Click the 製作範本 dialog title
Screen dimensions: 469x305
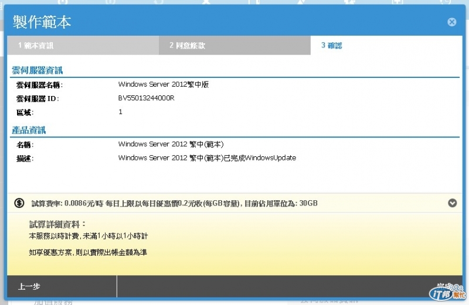[42, 22]
